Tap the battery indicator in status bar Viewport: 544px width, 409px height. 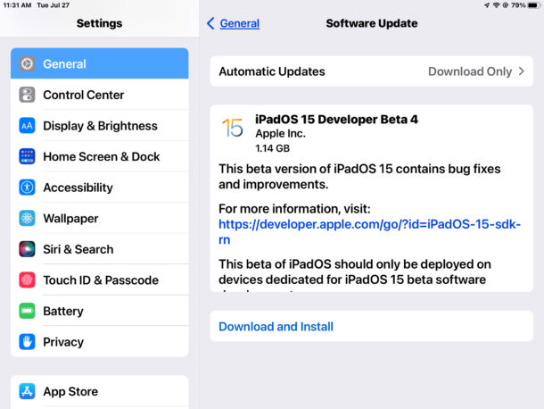pos(533,5)
